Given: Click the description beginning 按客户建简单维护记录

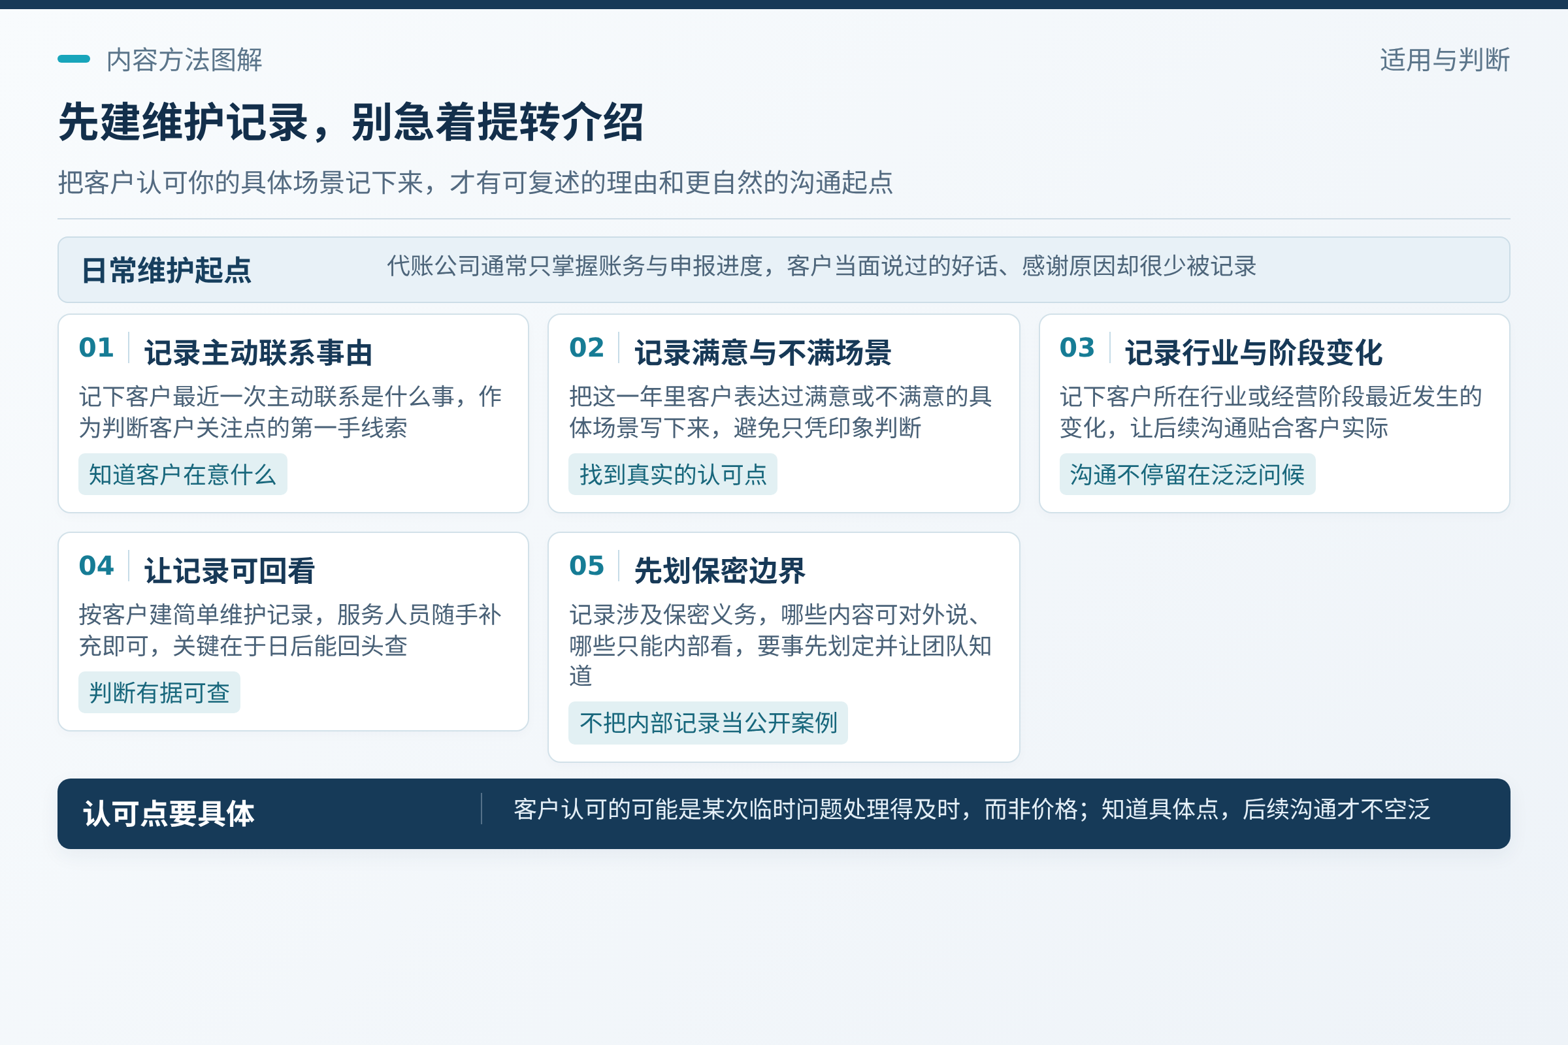Looking at the screenshot, I should point(290,630).
